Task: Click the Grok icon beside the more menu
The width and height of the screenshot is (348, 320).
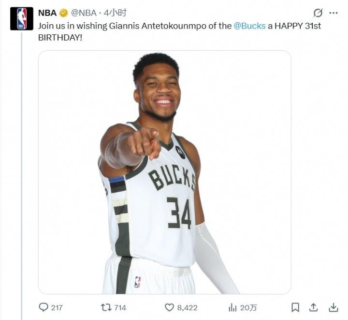Action: (x=318, y=13)
